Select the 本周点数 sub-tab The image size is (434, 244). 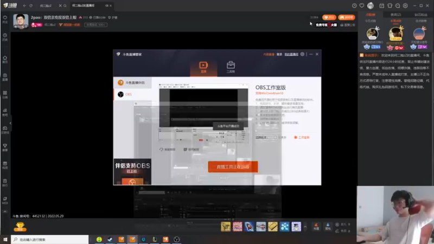pos(396,21)
